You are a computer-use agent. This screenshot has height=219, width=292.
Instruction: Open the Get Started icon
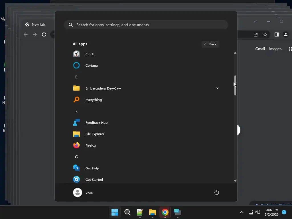76,180
